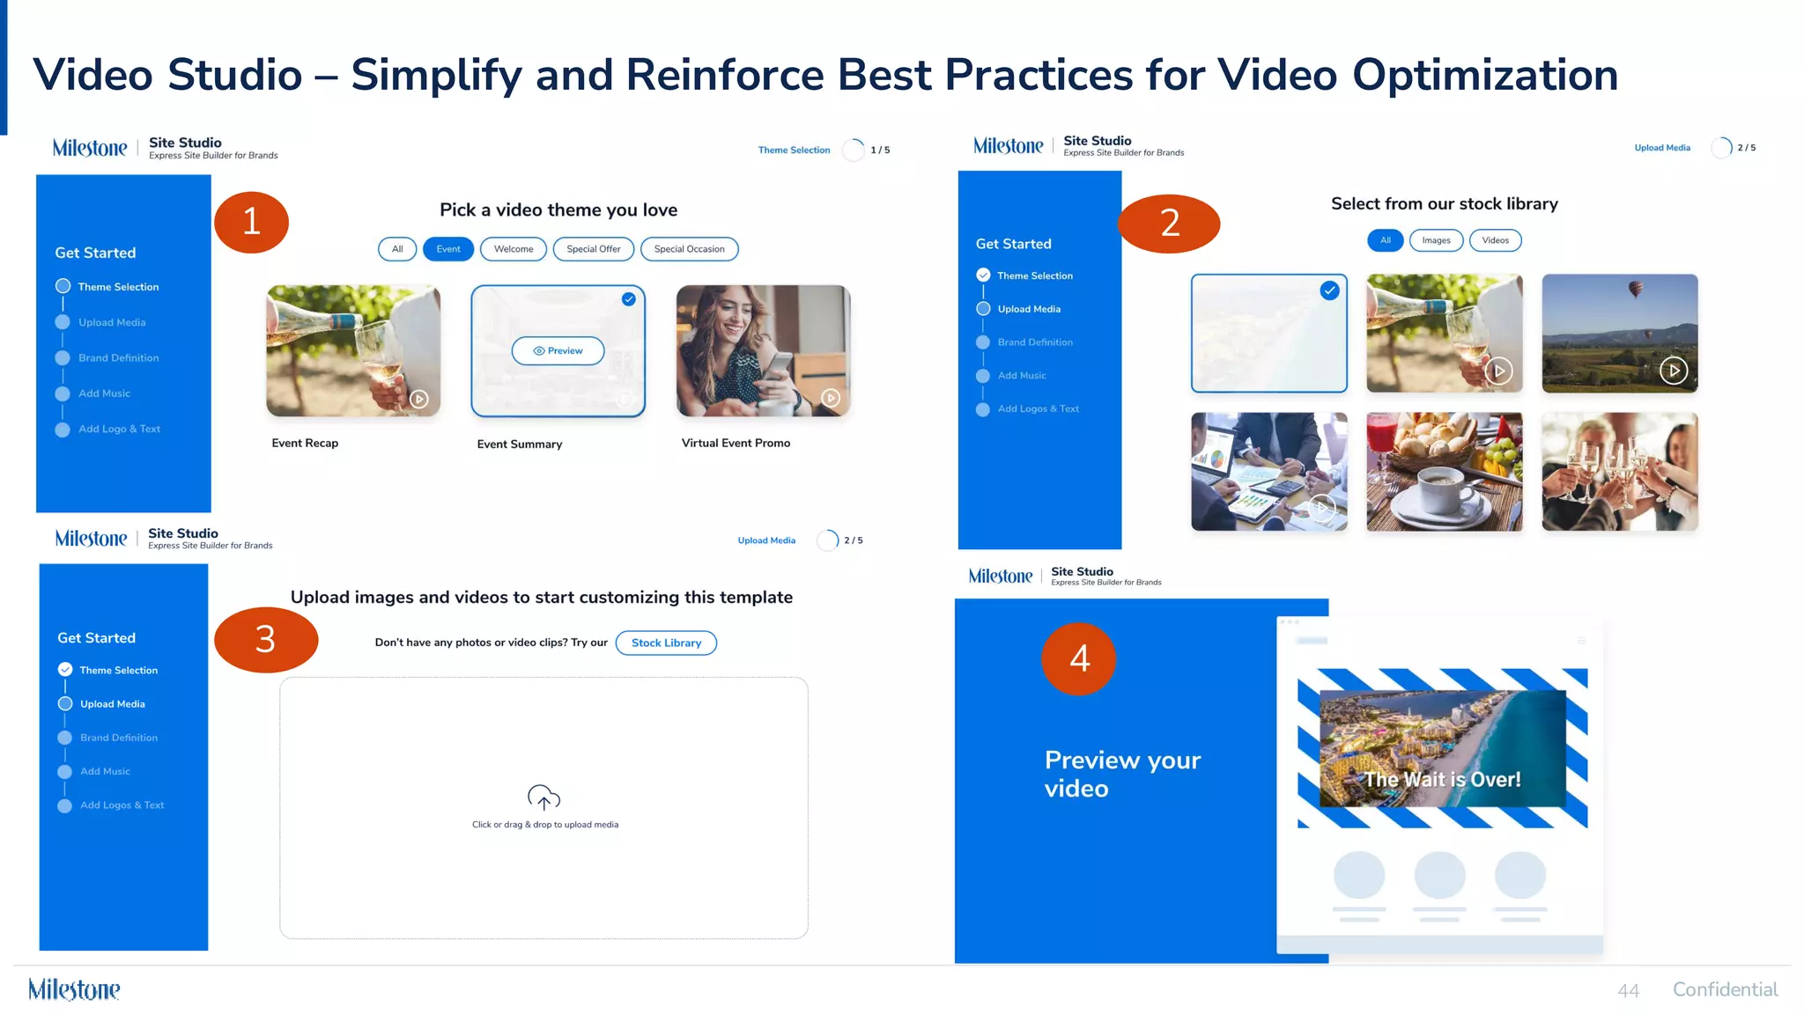Click Add Music in stock library sidebar
The height and width of the screenshot is (1014, 1804).
(x=1012, y=376)
